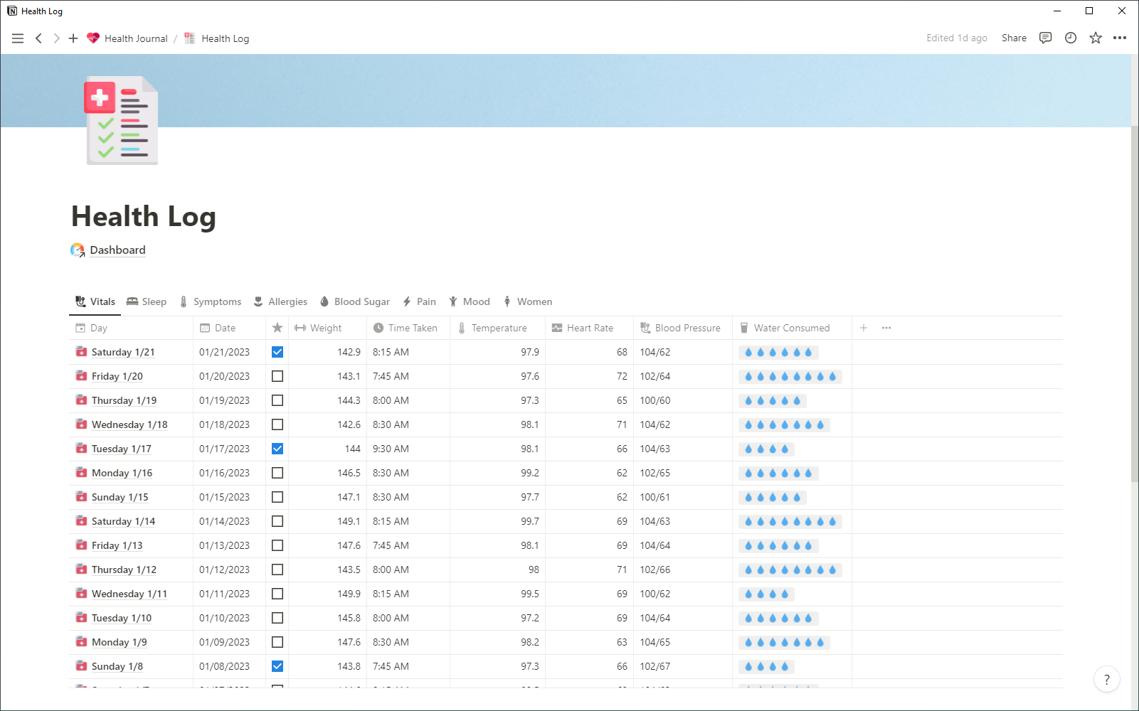1139x711 pixels.
Task: Check the Friday 1/20 star checkbox
Action: [x=277, y=376]
